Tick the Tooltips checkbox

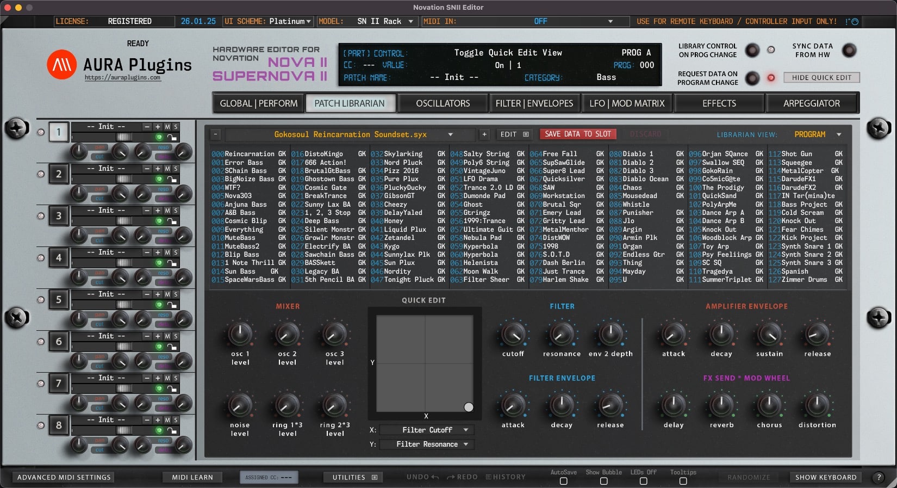click(683, 481)
